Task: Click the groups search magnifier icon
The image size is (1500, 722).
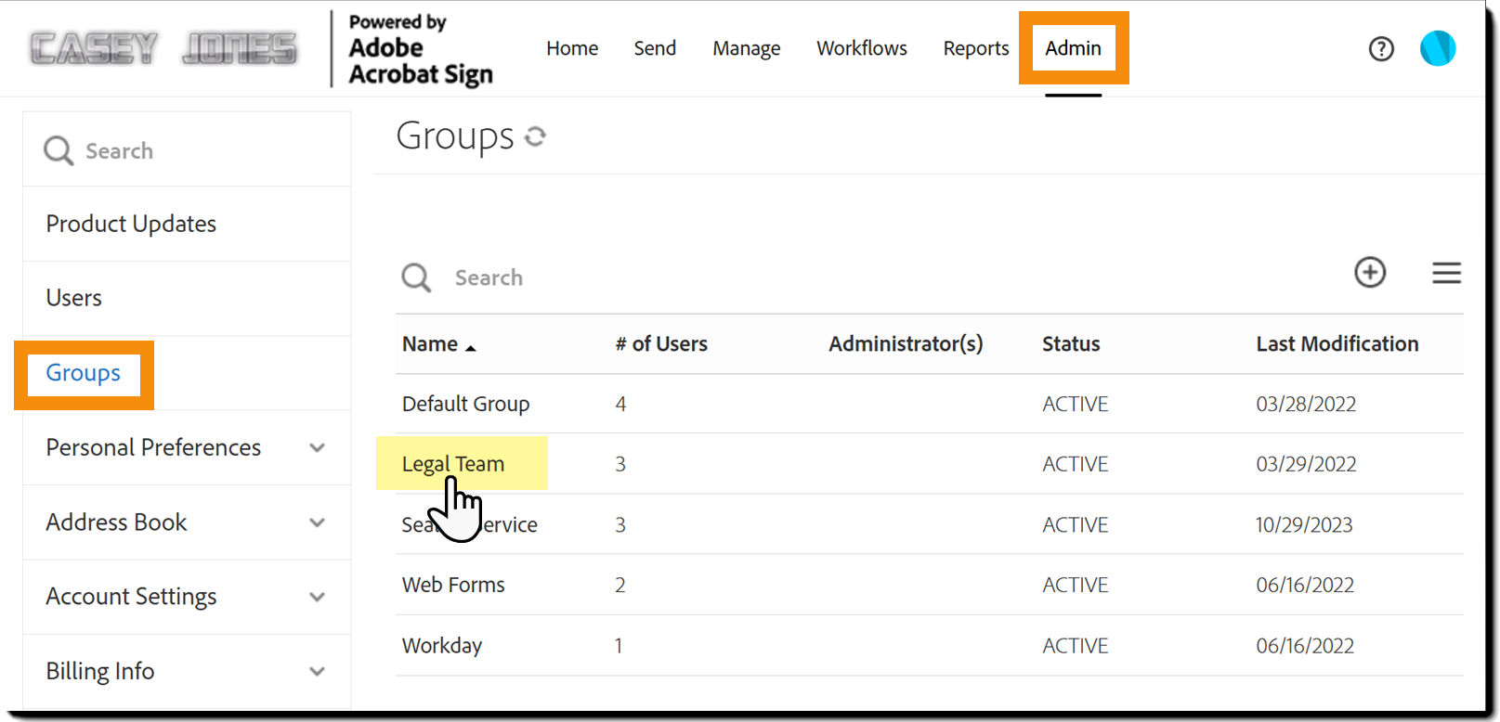Action: [416, 277]
